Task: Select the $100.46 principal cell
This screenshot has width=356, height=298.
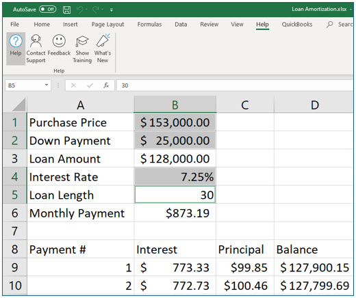Action: (x=245, y=285)
